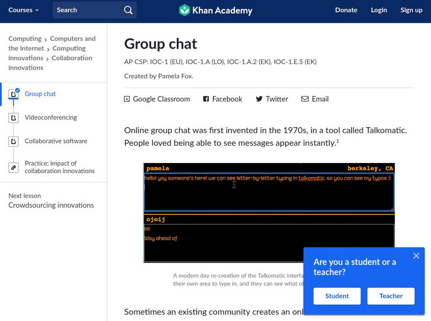The height and width of the screenshot is (321, 431).
Task: Click the Twitter bird icon
Action: (x=259, y=99)
